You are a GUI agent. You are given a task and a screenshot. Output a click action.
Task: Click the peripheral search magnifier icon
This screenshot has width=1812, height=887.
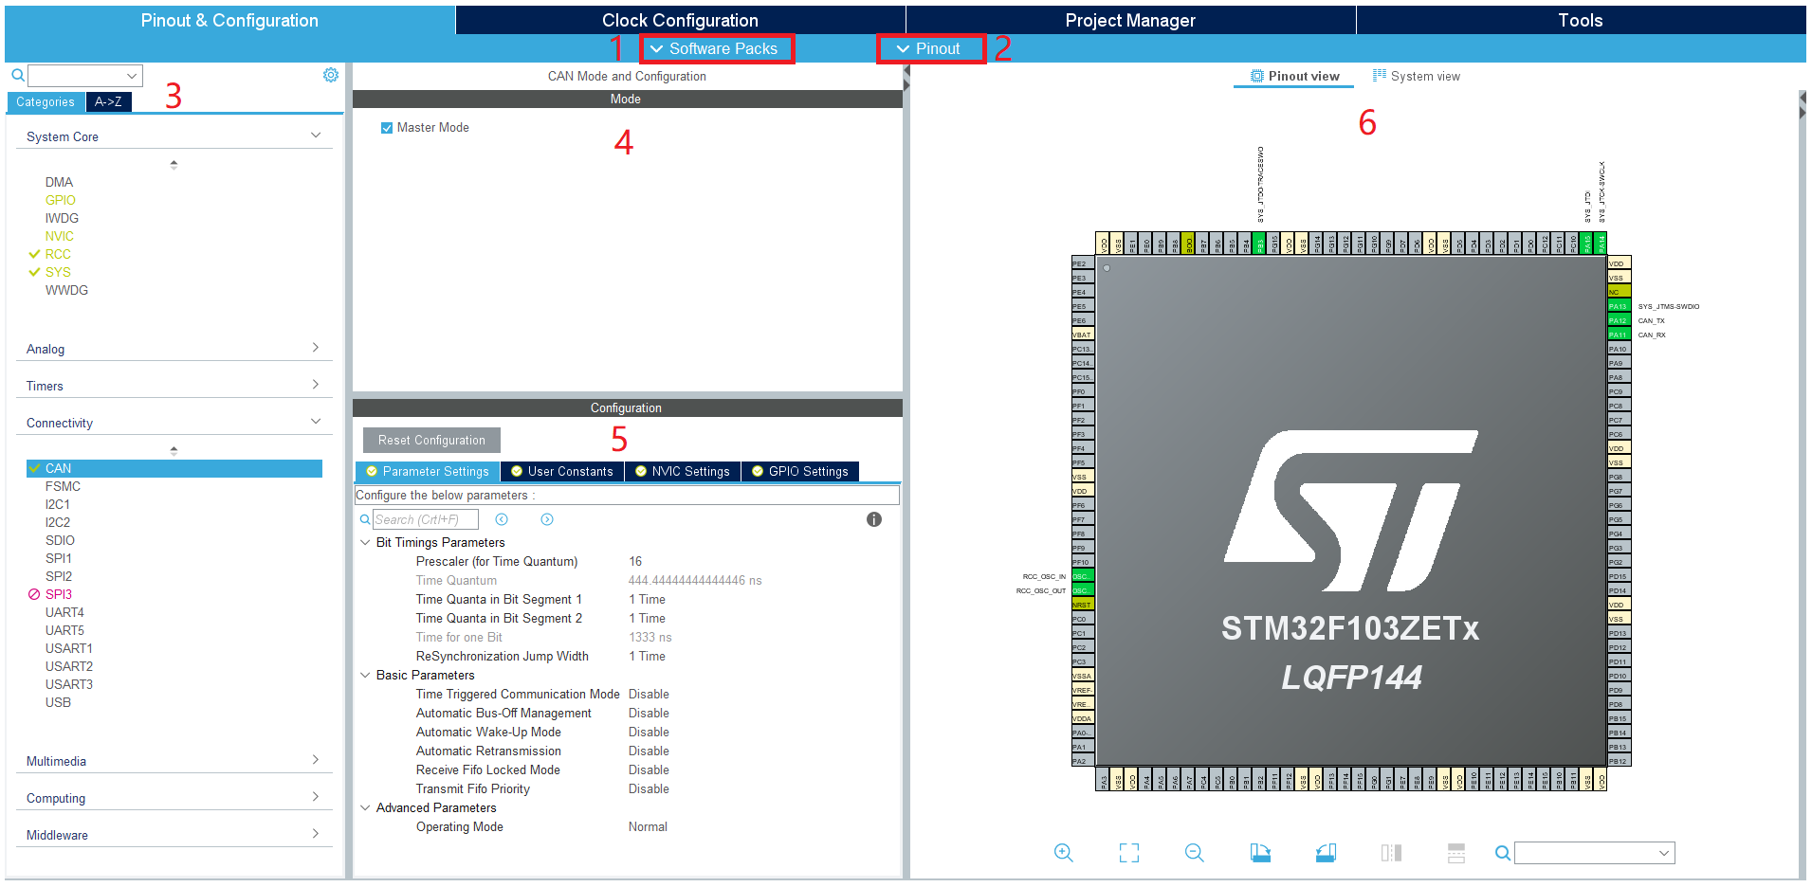click(17, 75)
